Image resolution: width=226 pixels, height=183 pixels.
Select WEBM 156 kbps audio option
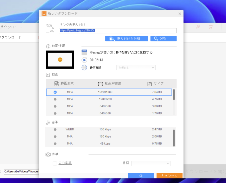pyautogui.click(x=55, y=130)
